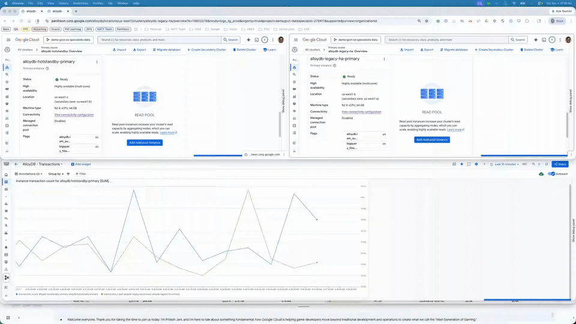The width and height of the screenshot is (576, 324).
Task: Click Migrate database in left pane
Action: click(x=166, y=50)
